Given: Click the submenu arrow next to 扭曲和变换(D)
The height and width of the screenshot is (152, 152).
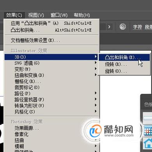Looking at the screenshot, I should click(x=96, y=75).
